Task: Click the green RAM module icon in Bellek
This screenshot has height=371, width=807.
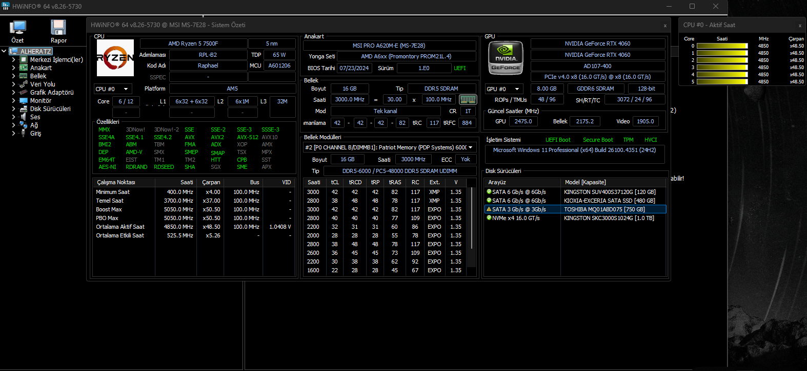Action: pyautogui.click(x=468, y=99)
